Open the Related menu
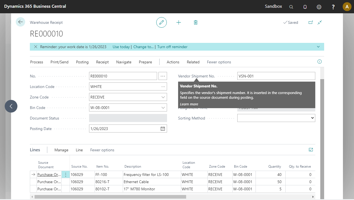The image size is (354, 200). [193, 62]
